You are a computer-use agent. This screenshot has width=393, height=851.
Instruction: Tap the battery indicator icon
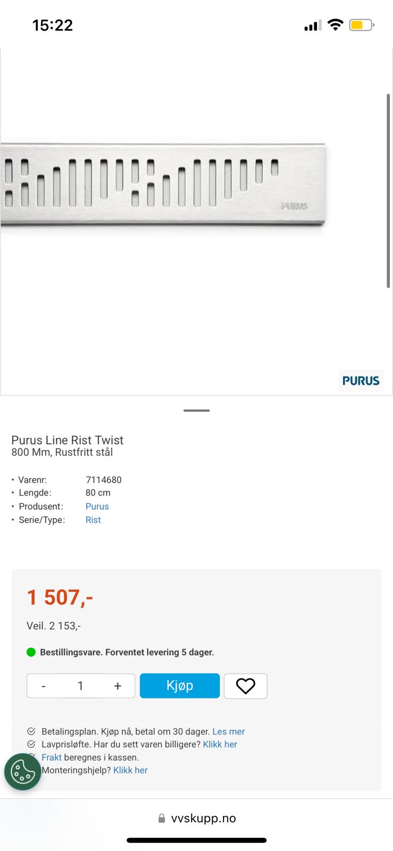(x=361, y=25)
